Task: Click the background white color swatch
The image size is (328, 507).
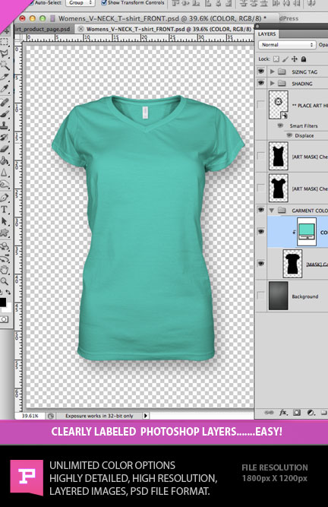Action: (x=8, y=308)
